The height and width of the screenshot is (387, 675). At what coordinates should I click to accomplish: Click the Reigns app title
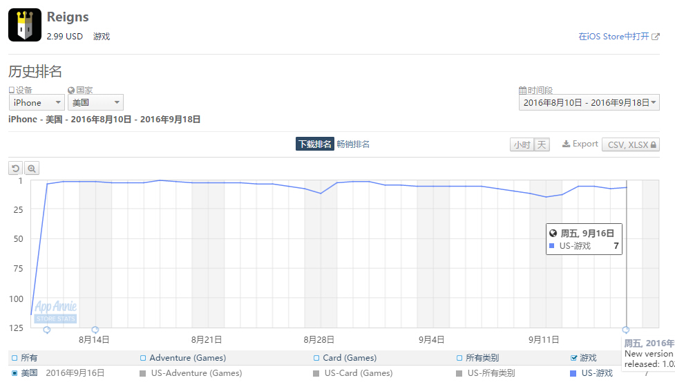[68, 17]
